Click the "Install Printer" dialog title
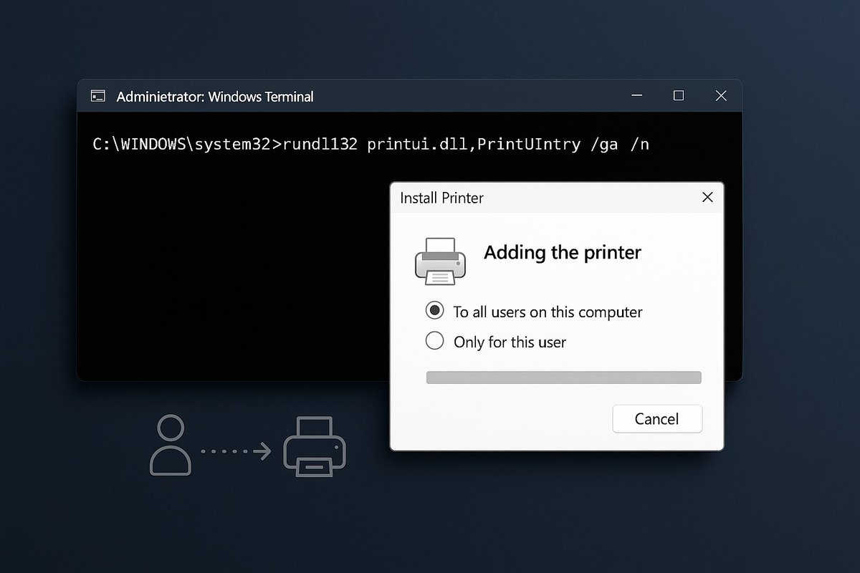This screenshot has width=860, height=573. [x=441, y=198]
